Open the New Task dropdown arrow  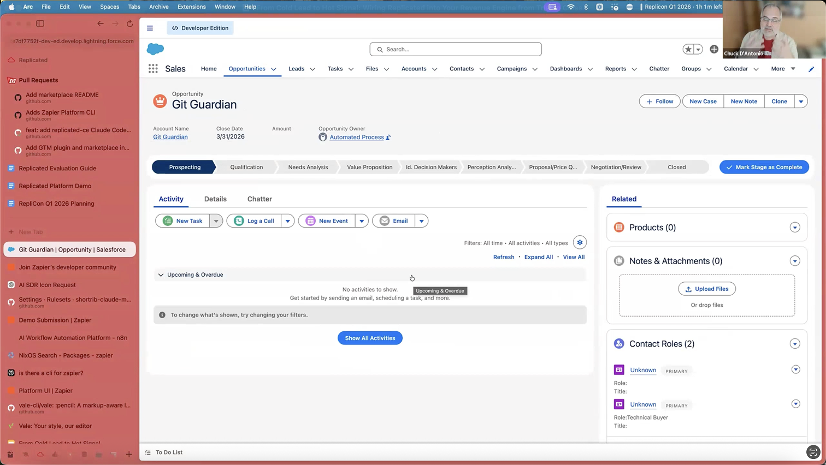[216, 221]
